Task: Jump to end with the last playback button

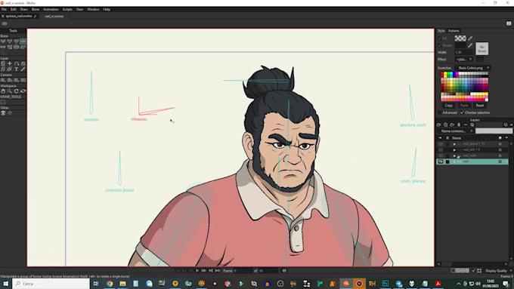Action: point(218,271)
